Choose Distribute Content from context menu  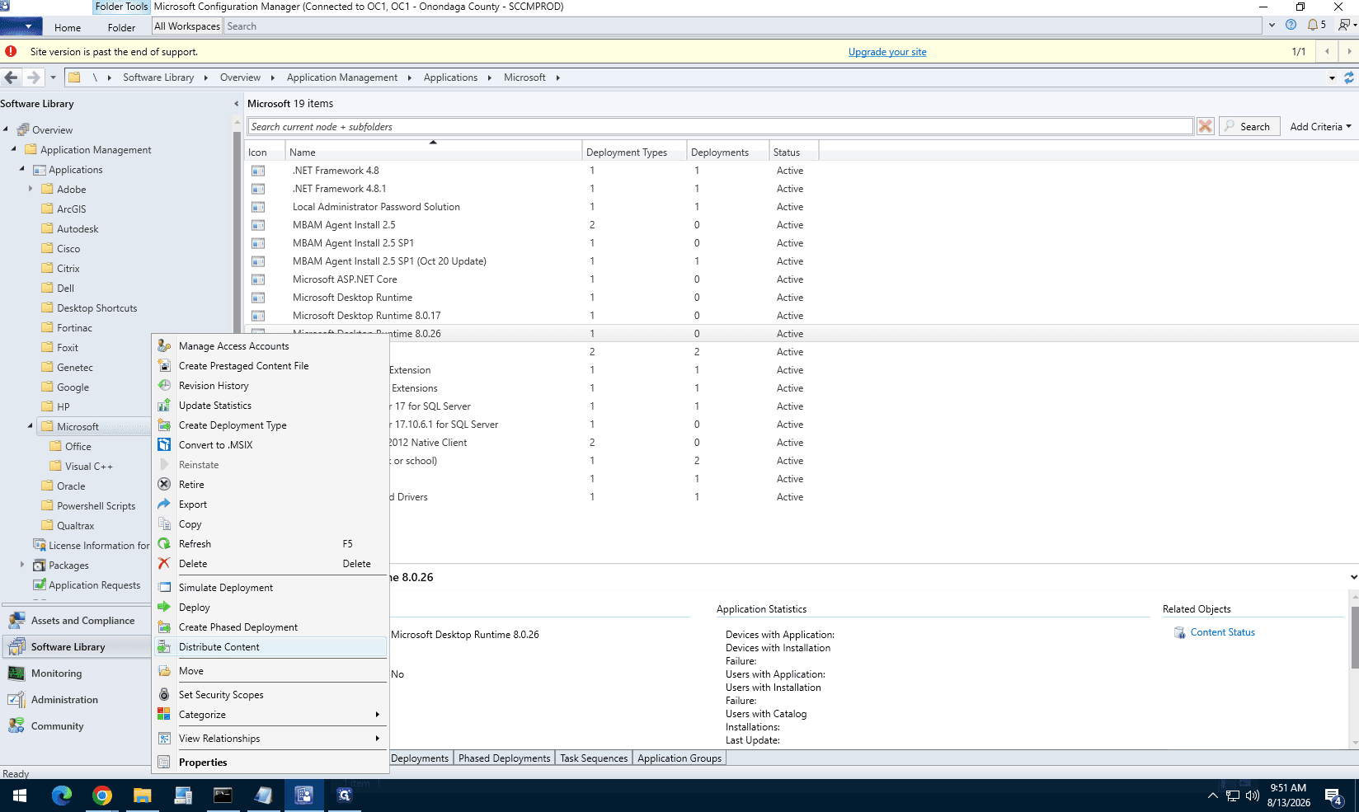pyautogui.click(x=270, y=646)
